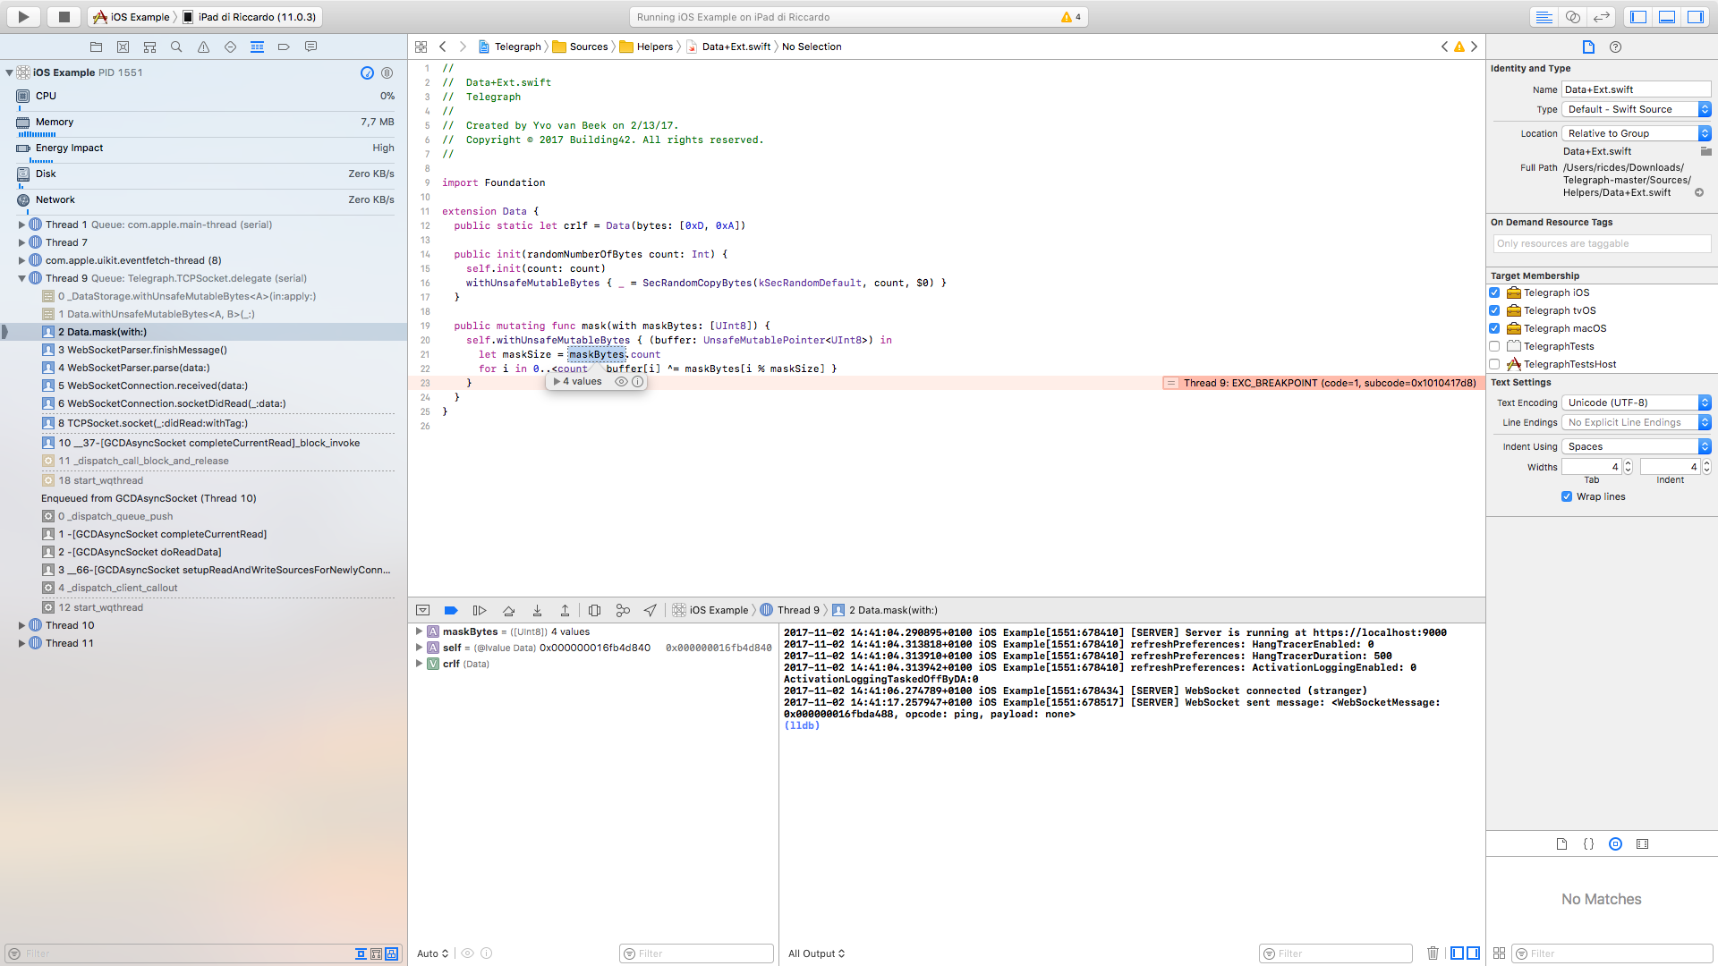Open the Debug Memory Graph tool

click(623, 610)
